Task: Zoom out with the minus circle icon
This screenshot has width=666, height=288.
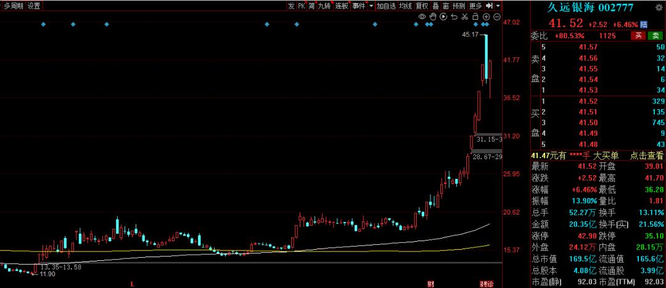Action: [496, 16]
